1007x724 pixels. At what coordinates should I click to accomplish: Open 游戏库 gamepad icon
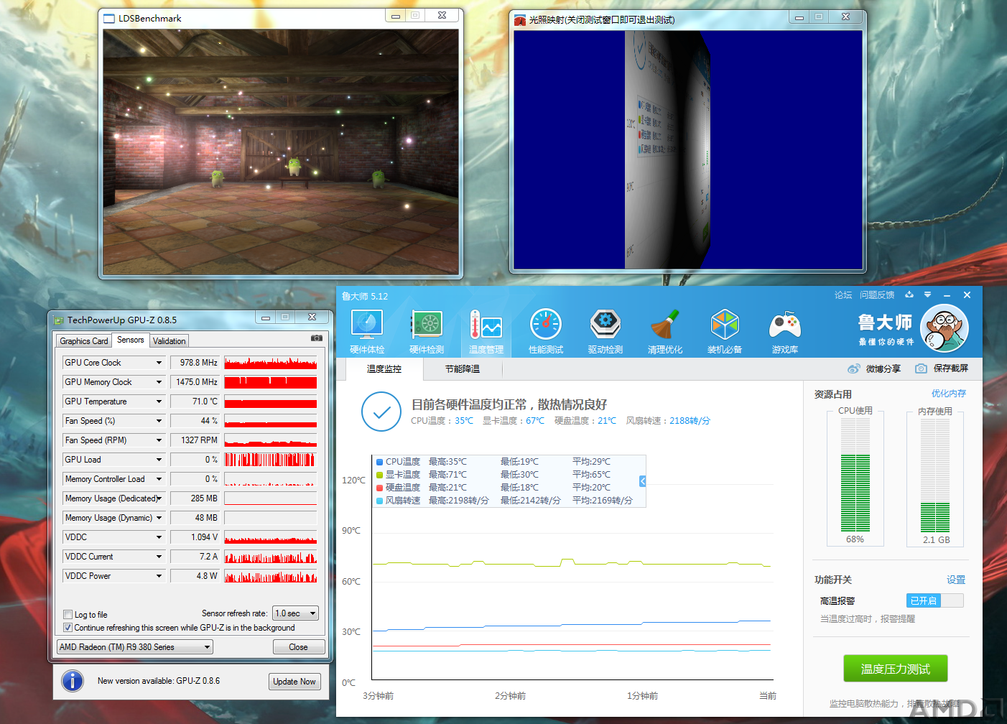[x=784, y=325]
